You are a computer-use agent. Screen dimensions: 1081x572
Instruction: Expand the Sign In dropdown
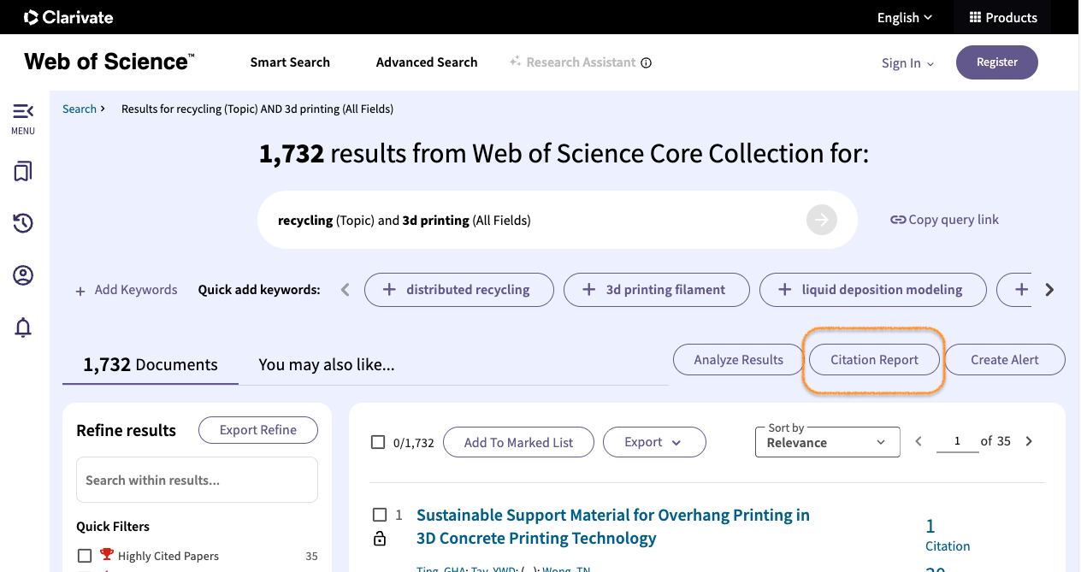(x=908, y=63)
